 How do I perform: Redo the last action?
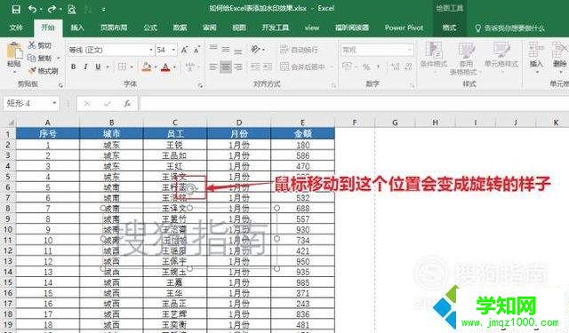point(52,9)
